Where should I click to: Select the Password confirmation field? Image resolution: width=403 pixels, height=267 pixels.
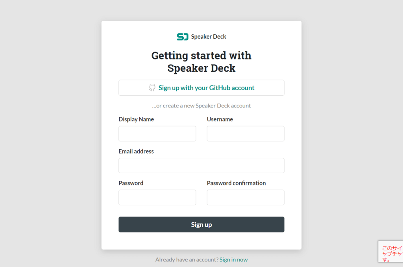pyautogui.click(x=246, y=197)
